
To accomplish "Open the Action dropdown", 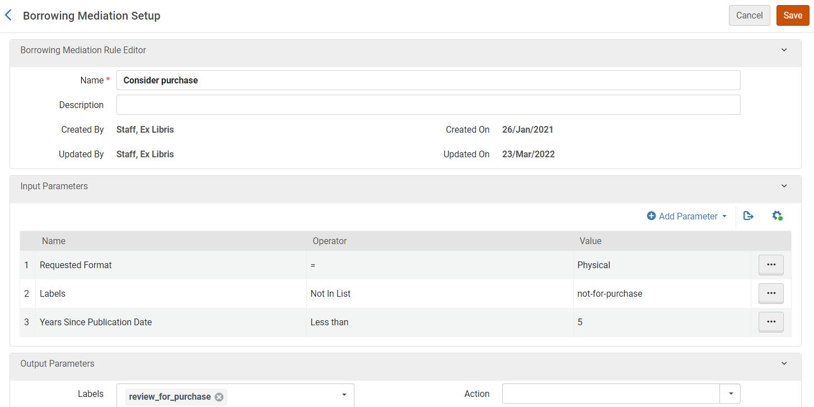I will click(729, 394).
